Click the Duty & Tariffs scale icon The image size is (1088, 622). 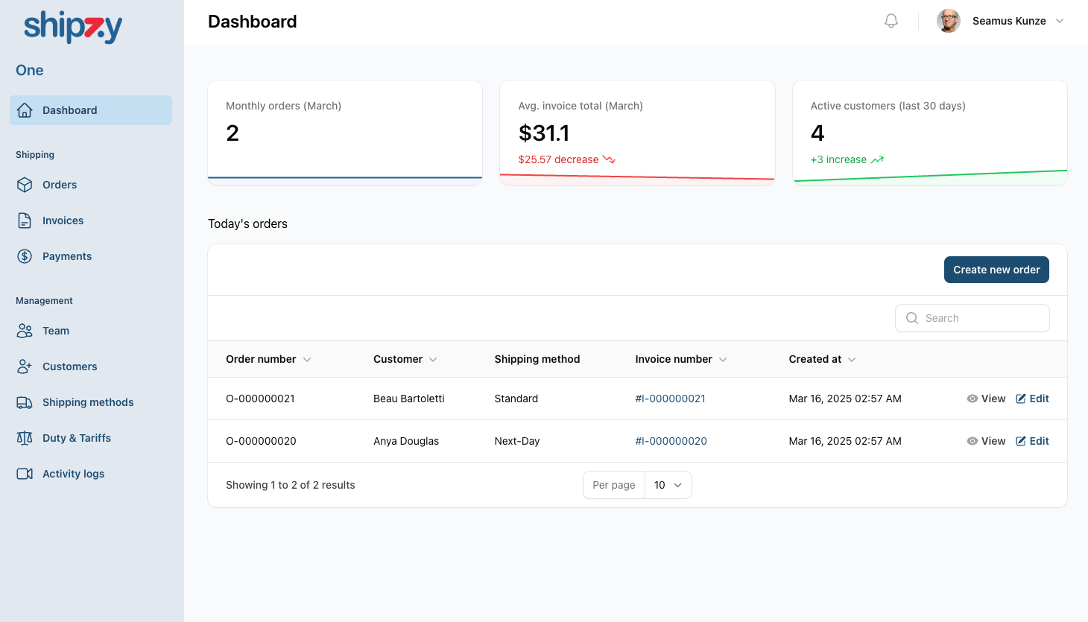coord(25,438)
